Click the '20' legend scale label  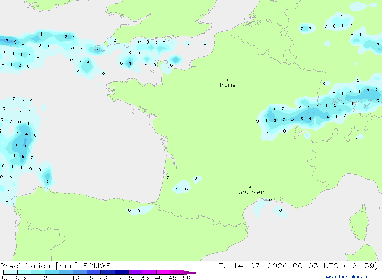(103, 278)
